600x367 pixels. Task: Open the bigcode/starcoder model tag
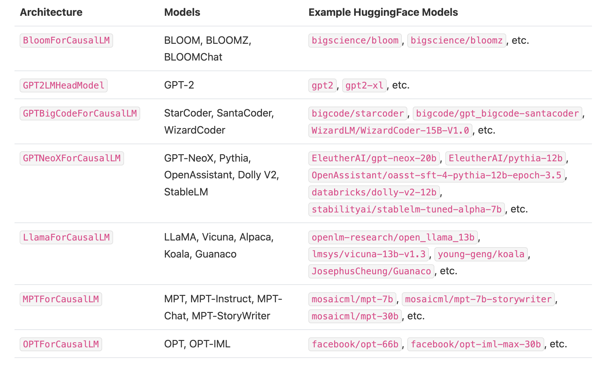click(358, 114)
